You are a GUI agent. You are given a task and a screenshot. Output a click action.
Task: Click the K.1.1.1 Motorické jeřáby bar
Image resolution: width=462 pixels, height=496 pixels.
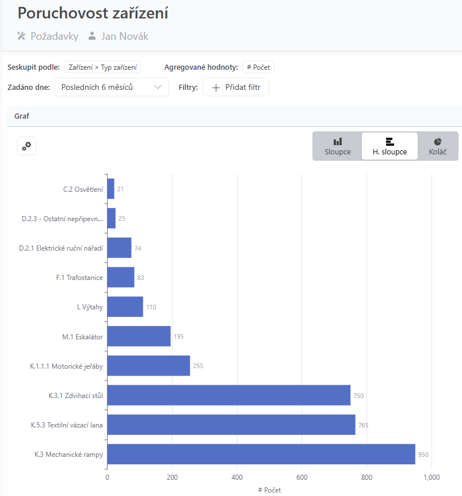coord(148,366)
